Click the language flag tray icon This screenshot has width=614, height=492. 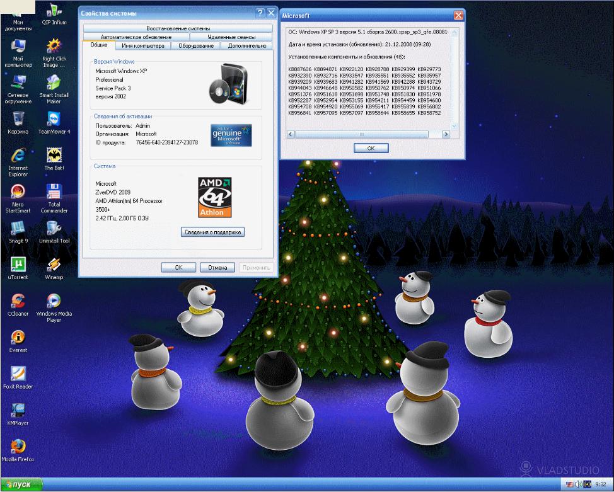(x=571, y=484)
